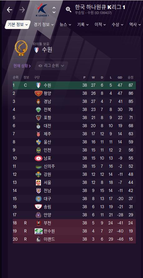Click the up/down competition switcher arrows
Screen dimensions: 143x278
(x=54, y=10)
